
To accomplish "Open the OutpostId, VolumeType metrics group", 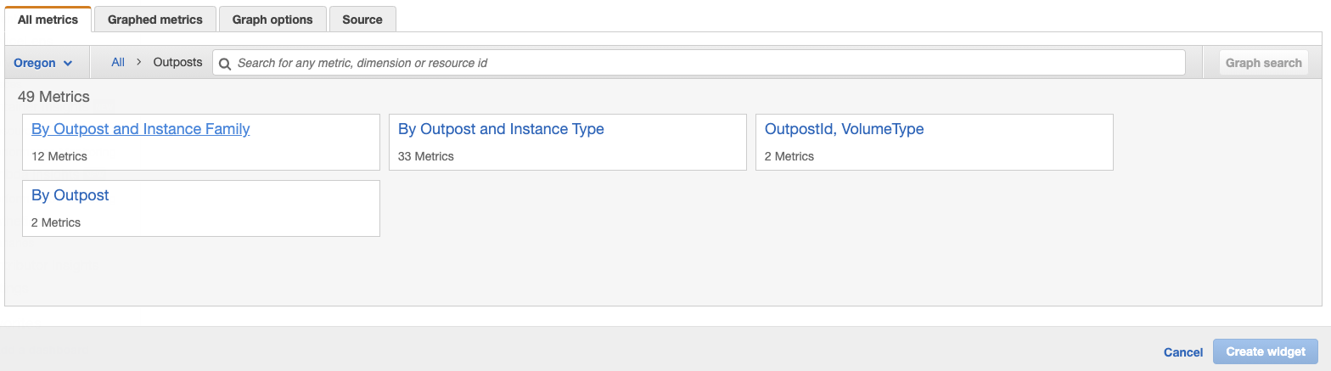I will click(844, 129).
